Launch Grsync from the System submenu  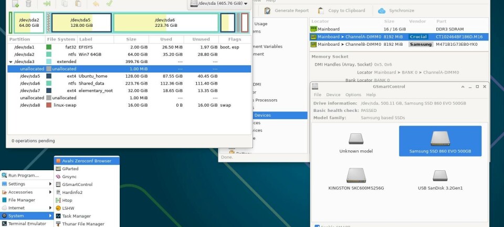(87, 177)
